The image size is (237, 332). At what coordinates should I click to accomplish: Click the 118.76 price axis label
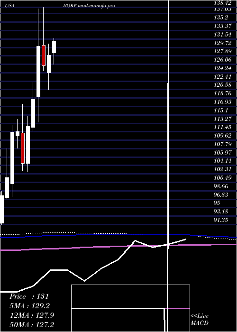click(x=223, y=93)
